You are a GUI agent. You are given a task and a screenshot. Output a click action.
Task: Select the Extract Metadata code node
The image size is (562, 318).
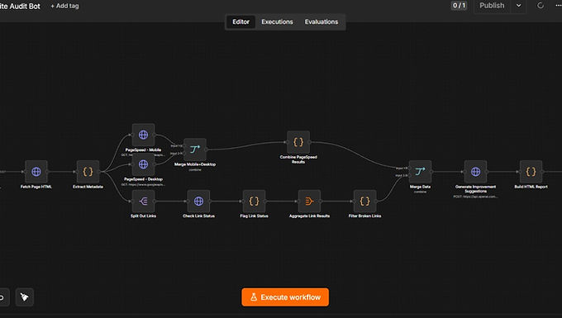(x=88, y=172)
